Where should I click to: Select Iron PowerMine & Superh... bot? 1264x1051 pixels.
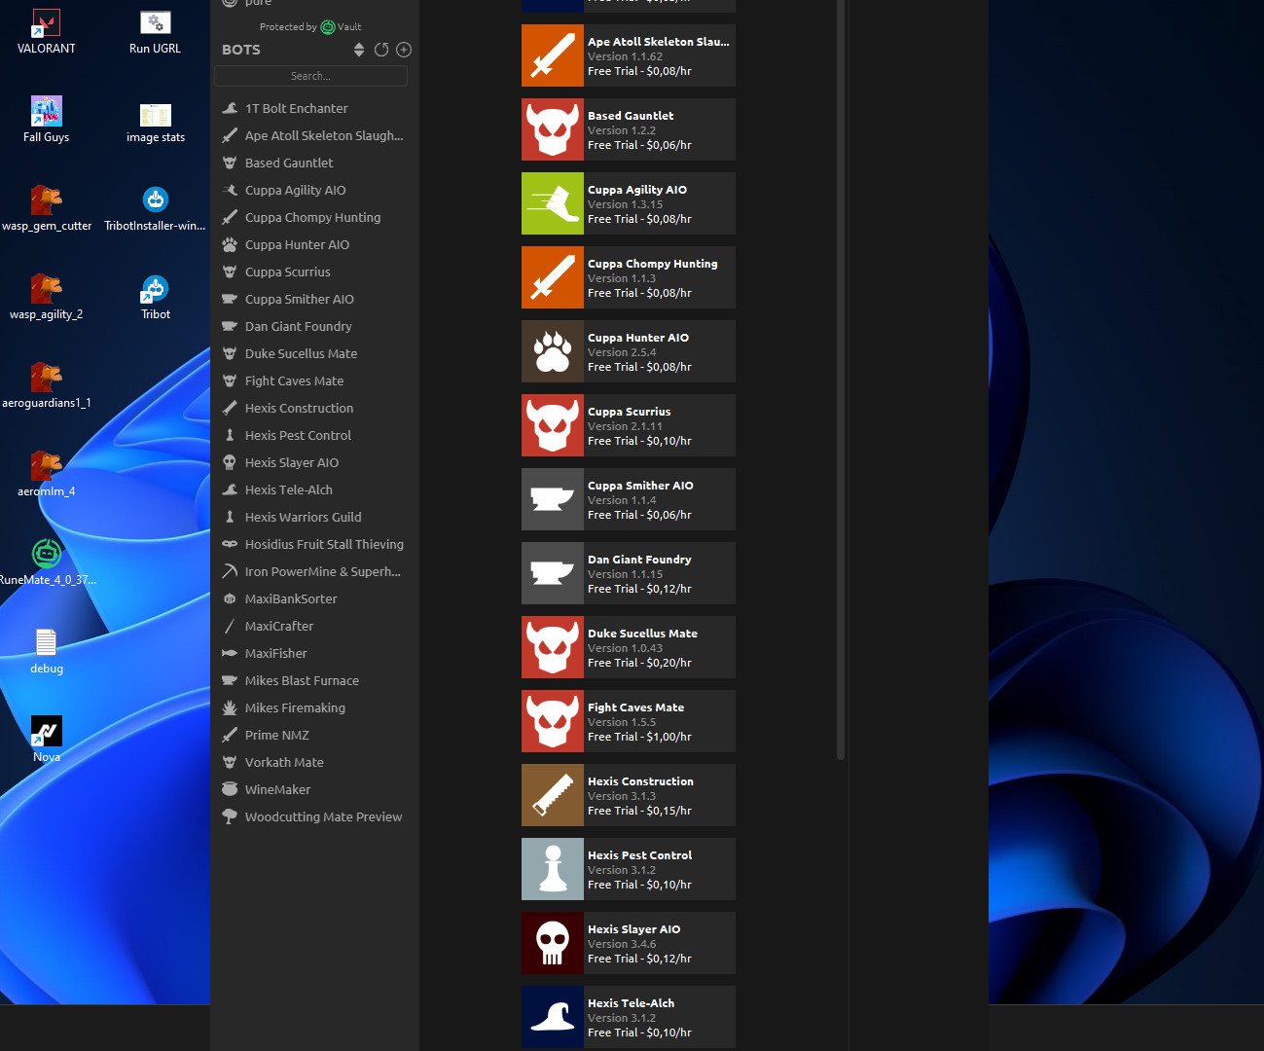[x=314, y=571]
